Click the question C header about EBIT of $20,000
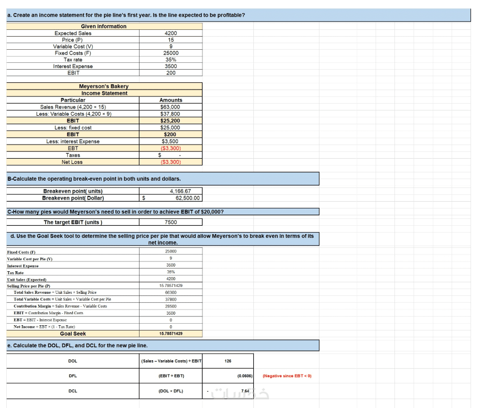 point(163,212)
